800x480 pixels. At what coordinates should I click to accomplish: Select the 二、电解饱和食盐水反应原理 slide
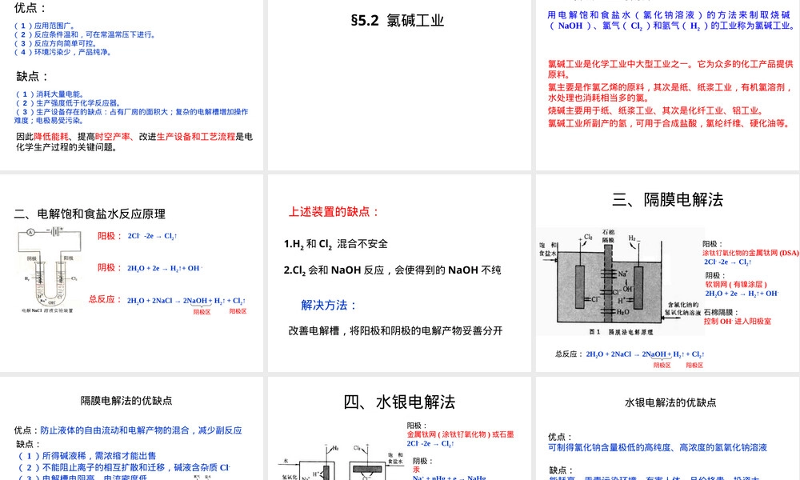point(132,273)
